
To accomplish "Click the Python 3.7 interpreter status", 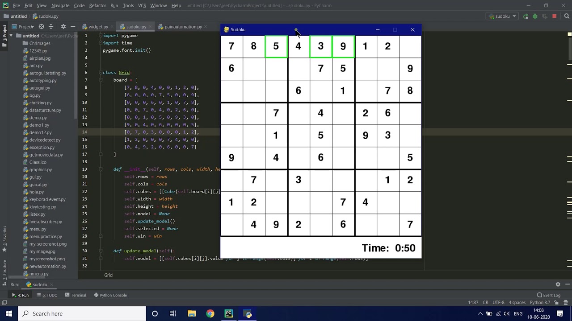I will tap(540, 303).
